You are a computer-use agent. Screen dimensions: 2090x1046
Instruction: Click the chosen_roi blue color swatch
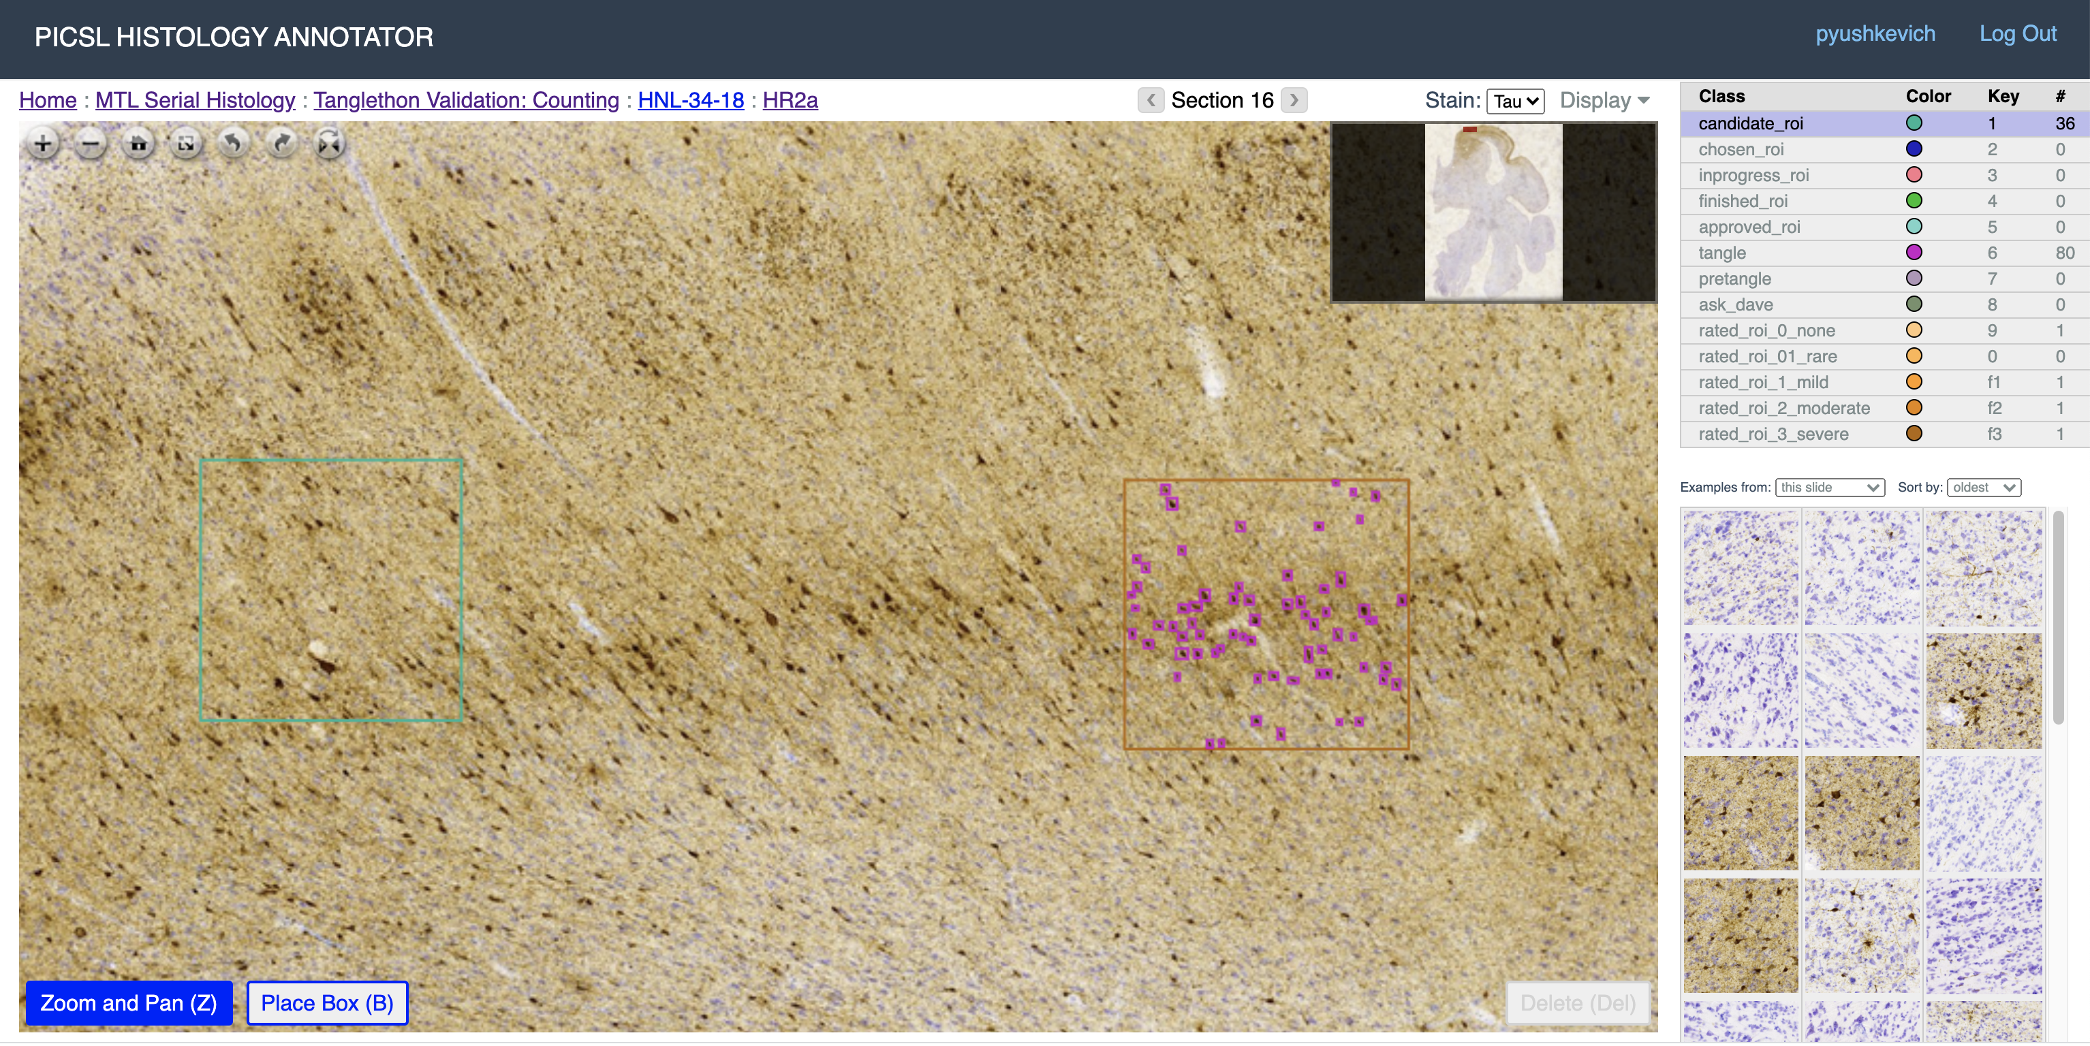coord(1914,149)
